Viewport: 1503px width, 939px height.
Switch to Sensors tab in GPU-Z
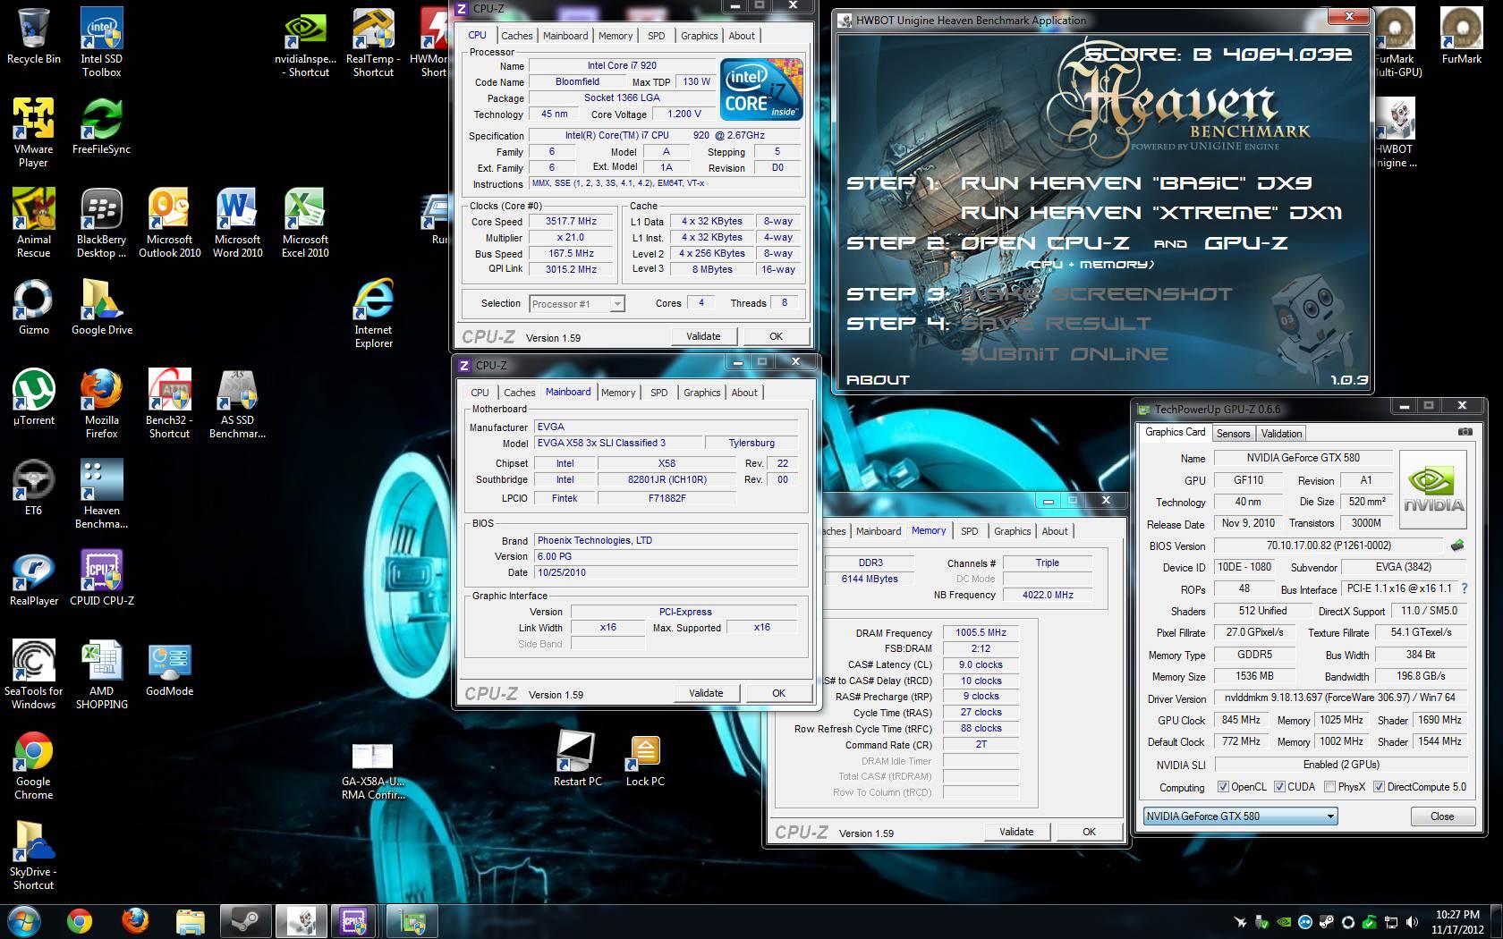pos(1233,434)
